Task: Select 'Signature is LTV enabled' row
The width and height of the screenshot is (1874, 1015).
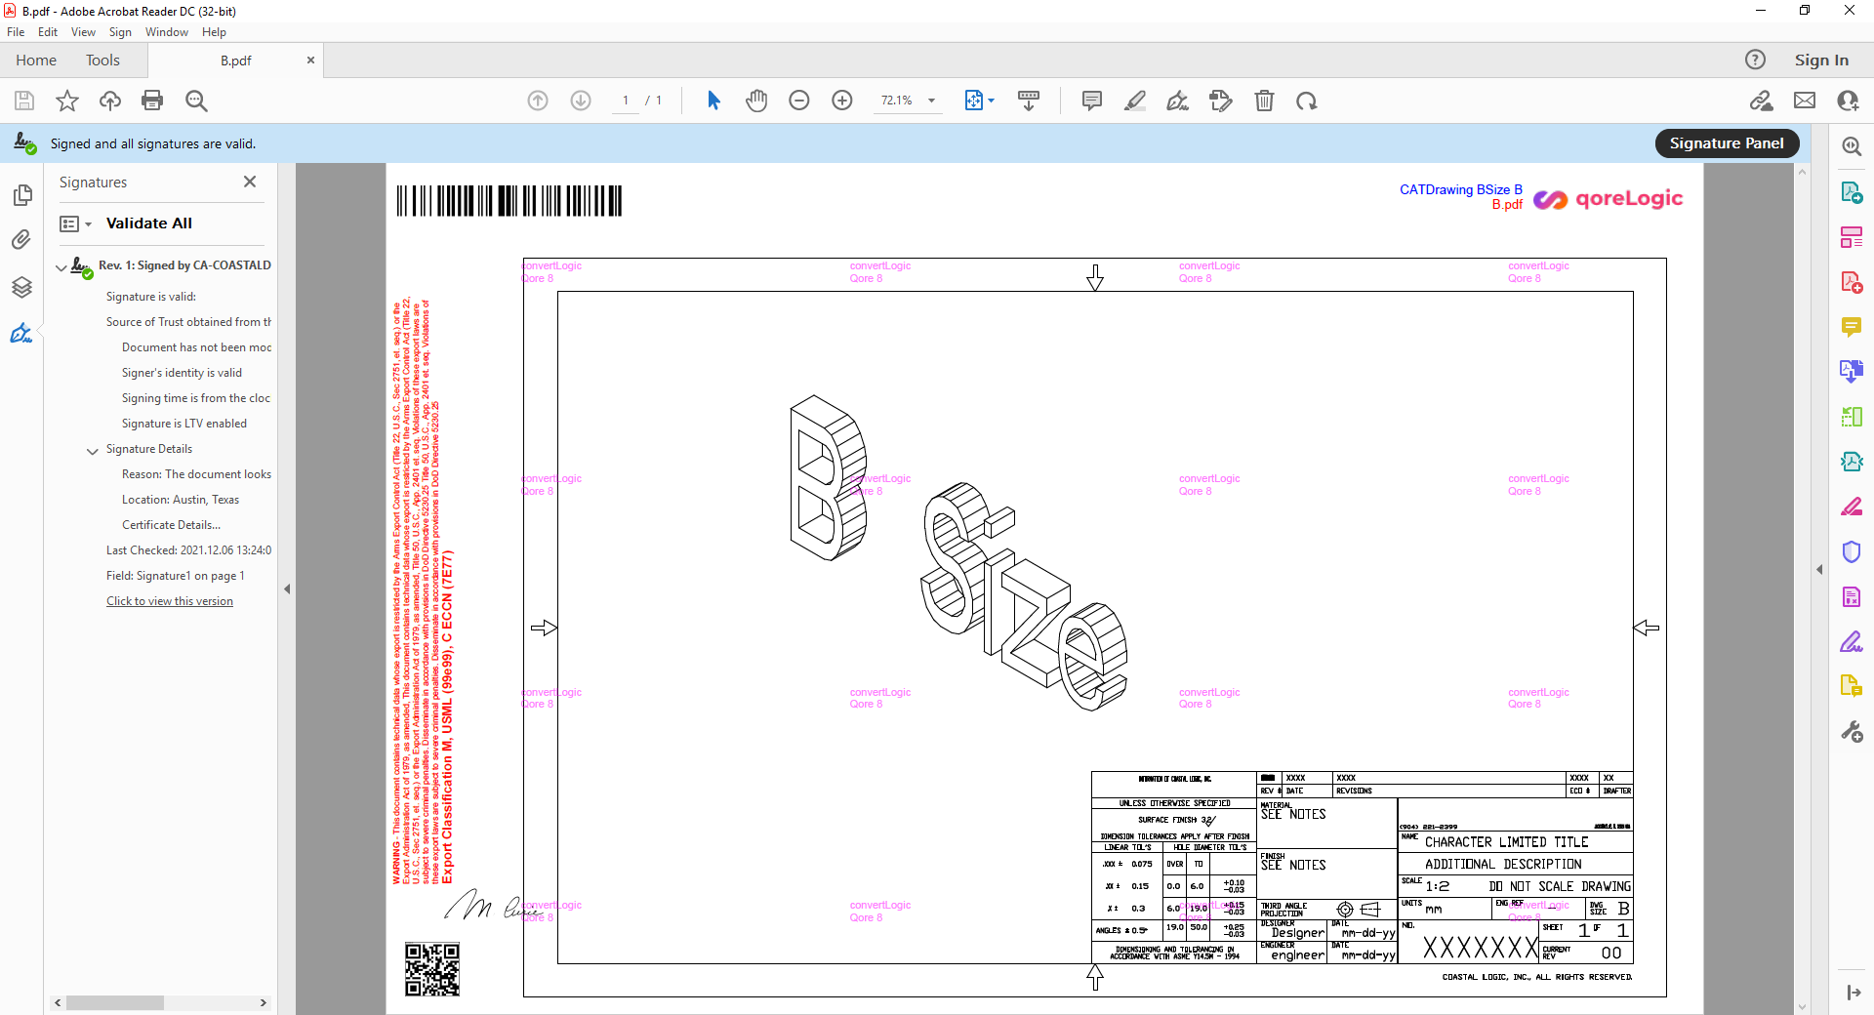Action: click(x=184, y=424)
